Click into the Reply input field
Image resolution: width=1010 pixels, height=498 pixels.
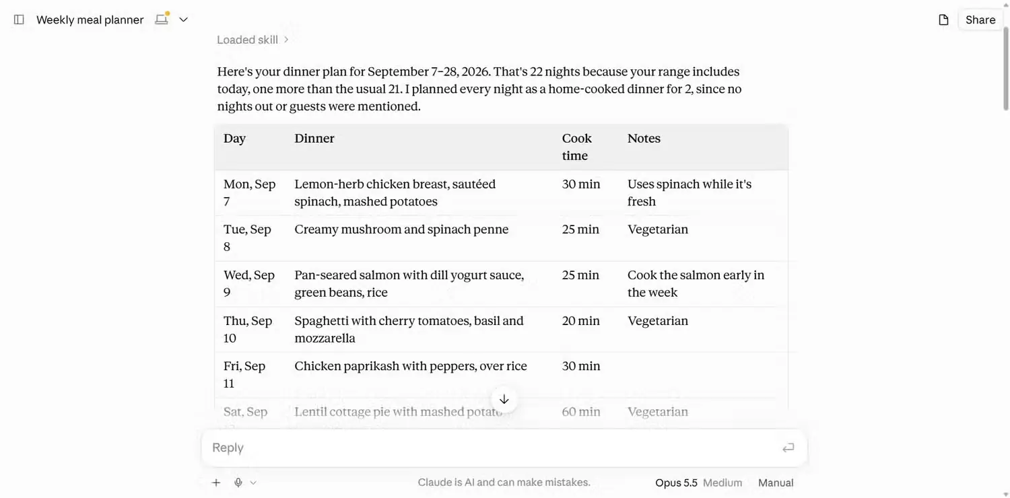tap(492, 448)
